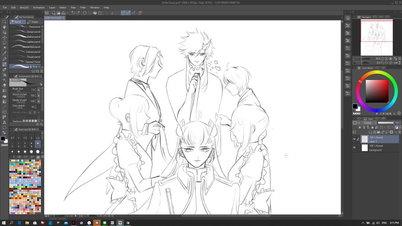Click the Navigator zoom out icon
The height and width of the screenshot is (226, 402).
(x=382, y=58)
